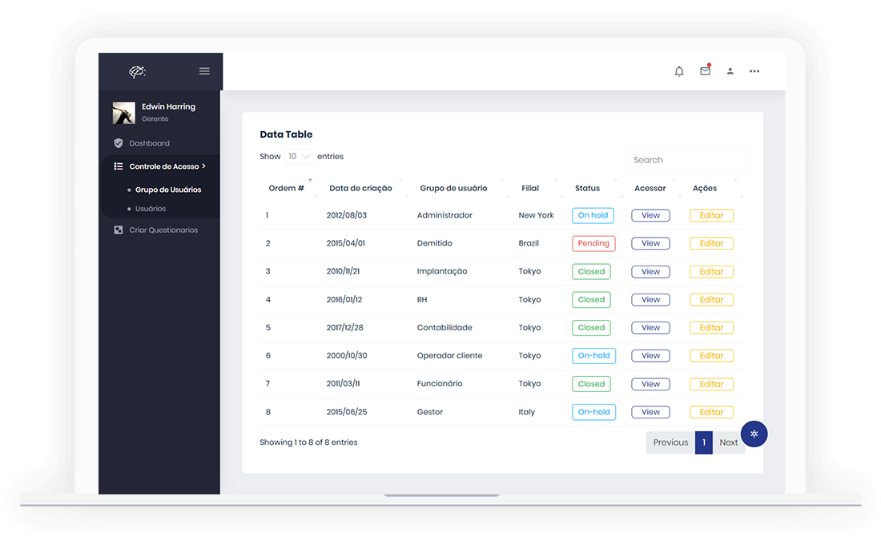Viewport: 881px width, 544px height.
Task: Click the Search input field
Action: 686,160
